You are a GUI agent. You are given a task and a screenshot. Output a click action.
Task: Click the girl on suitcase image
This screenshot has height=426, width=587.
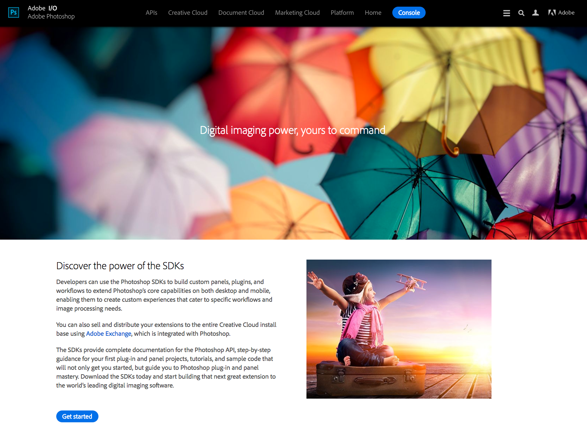399,329
